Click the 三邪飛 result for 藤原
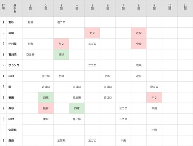Viewport: 193px width, 146px height. coord(61,140)
